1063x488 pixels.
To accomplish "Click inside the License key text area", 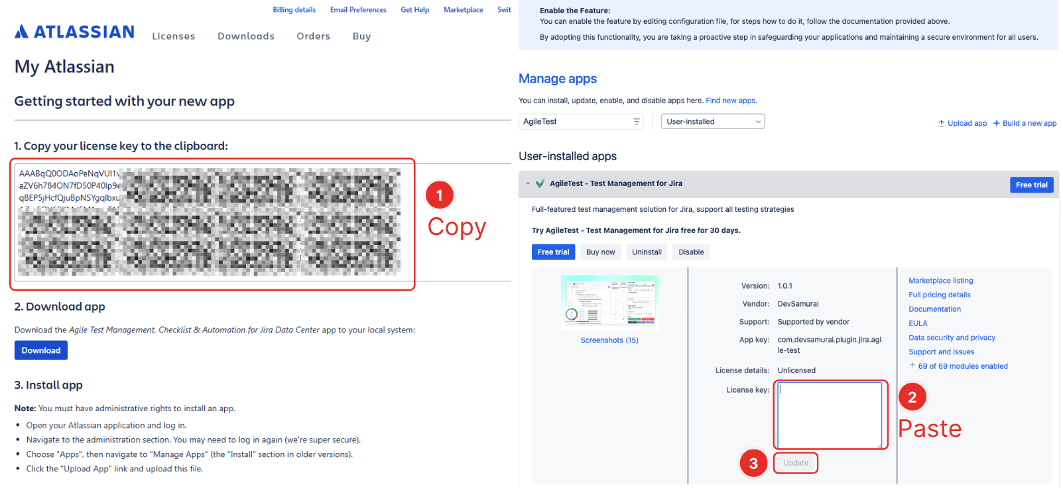I will [x=828, y=415].
